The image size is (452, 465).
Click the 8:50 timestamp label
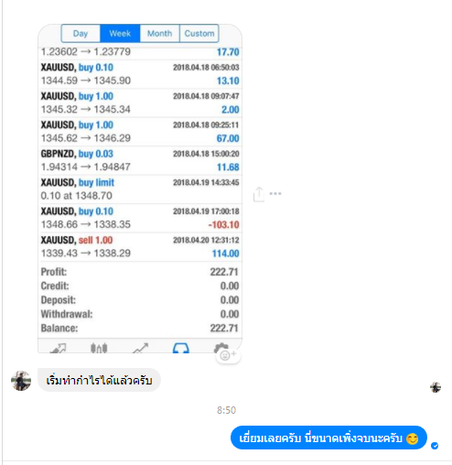226,410
